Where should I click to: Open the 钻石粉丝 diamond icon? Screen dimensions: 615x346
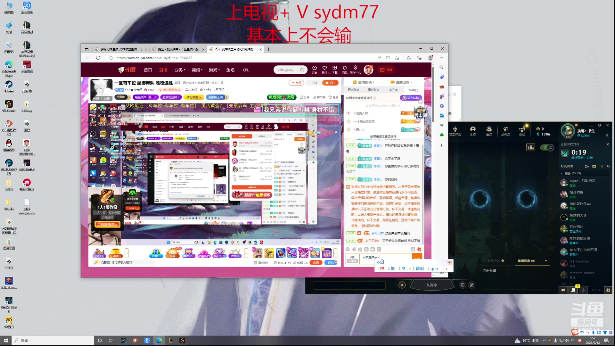[219, 253]
